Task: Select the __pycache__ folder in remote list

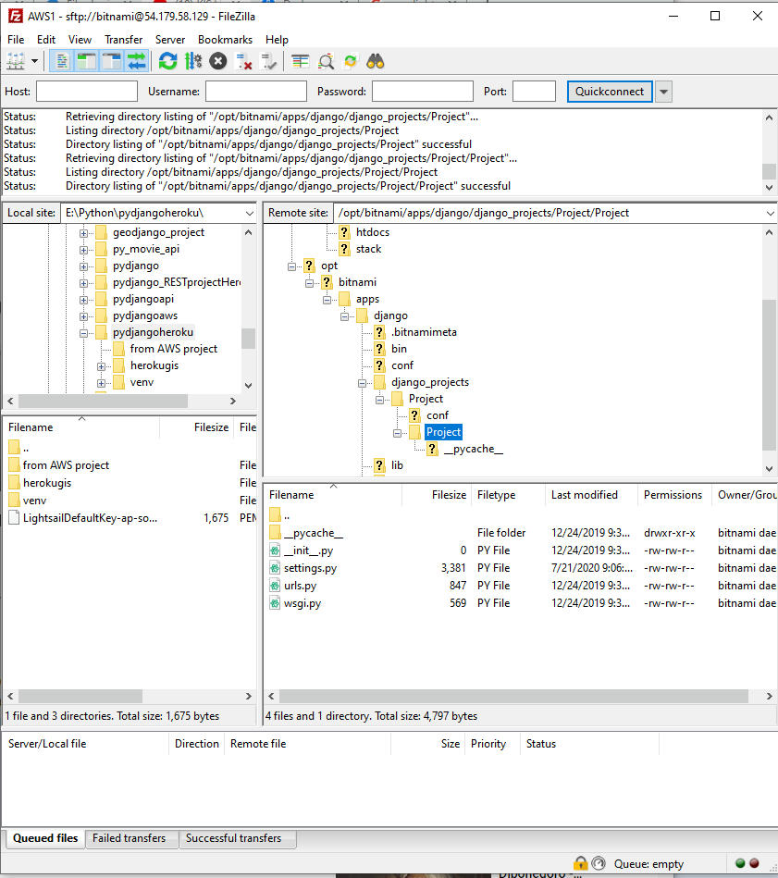Action: tap(314, 533)
